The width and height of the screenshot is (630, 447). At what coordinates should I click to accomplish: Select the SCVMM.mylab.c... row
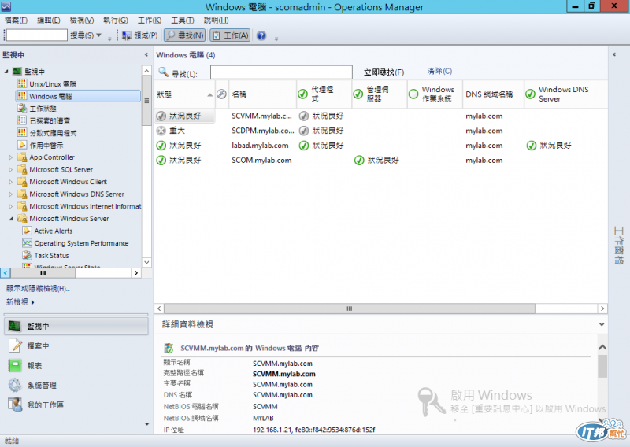[380, 116]
